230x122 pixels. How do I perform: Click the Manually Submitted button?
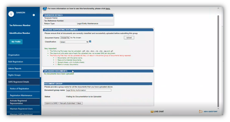tap(67, 103)
